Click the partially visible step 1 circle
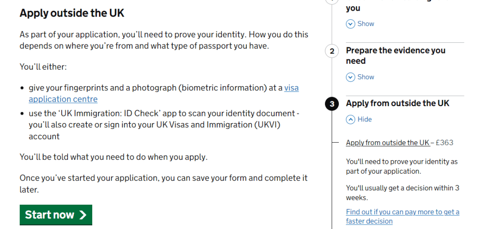 (x=332, y=1)
